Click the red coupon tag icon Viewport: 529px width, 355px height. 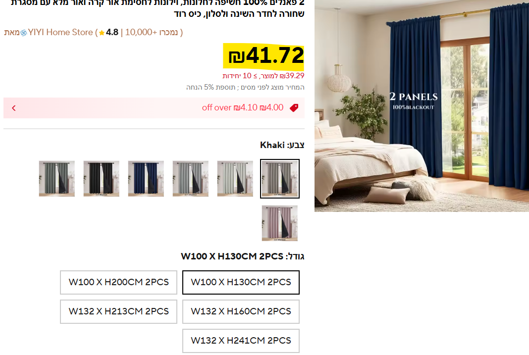[x=294, y=108]
